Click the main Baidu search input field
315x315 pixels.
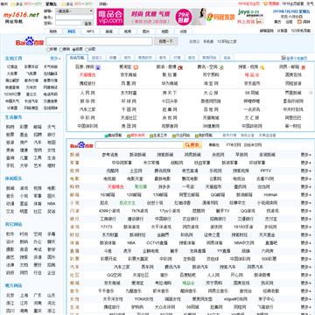click(x=99, y=41)
